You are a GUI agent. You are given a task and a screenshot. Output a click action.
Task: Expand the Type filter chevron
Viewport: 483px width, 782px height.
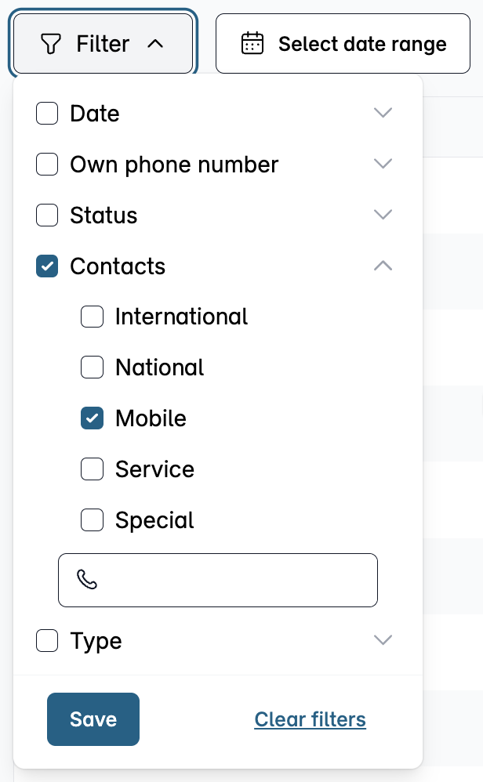383,640
